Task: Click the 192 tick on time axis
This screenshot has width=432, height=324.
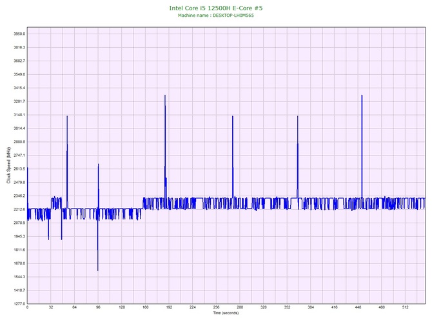Action: [169, 307]
